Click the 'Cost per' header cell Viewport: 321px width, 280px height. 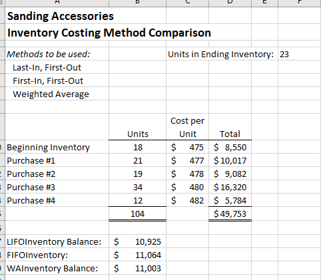click(x=187, y=120)
